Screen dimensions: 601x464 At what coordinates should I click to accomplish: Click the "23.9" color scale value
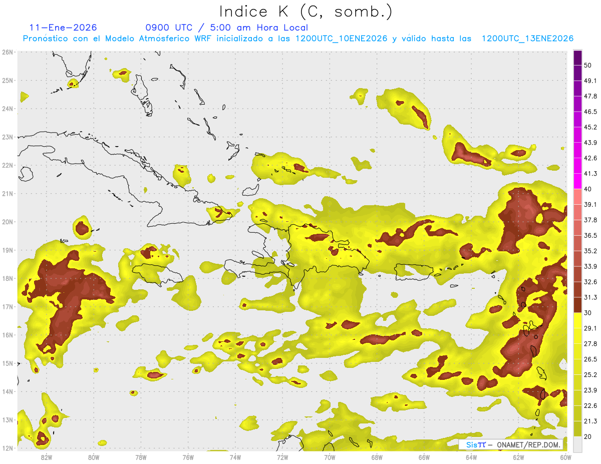click(x=590, y=390)
